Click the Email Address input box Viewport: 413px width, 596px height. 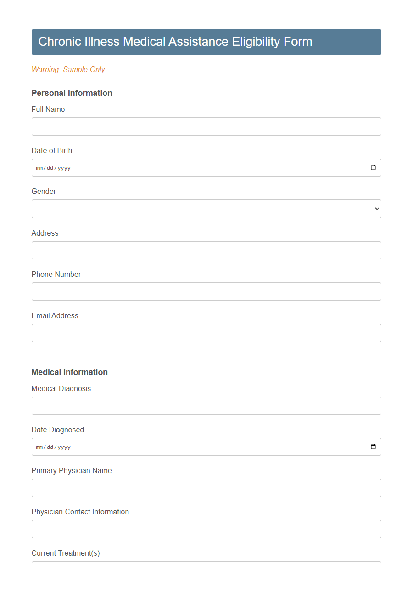(206, 333)
